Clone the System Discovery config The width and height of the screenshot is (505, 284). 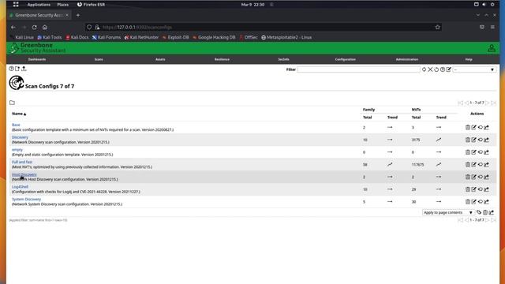click(x=481, y=202)
